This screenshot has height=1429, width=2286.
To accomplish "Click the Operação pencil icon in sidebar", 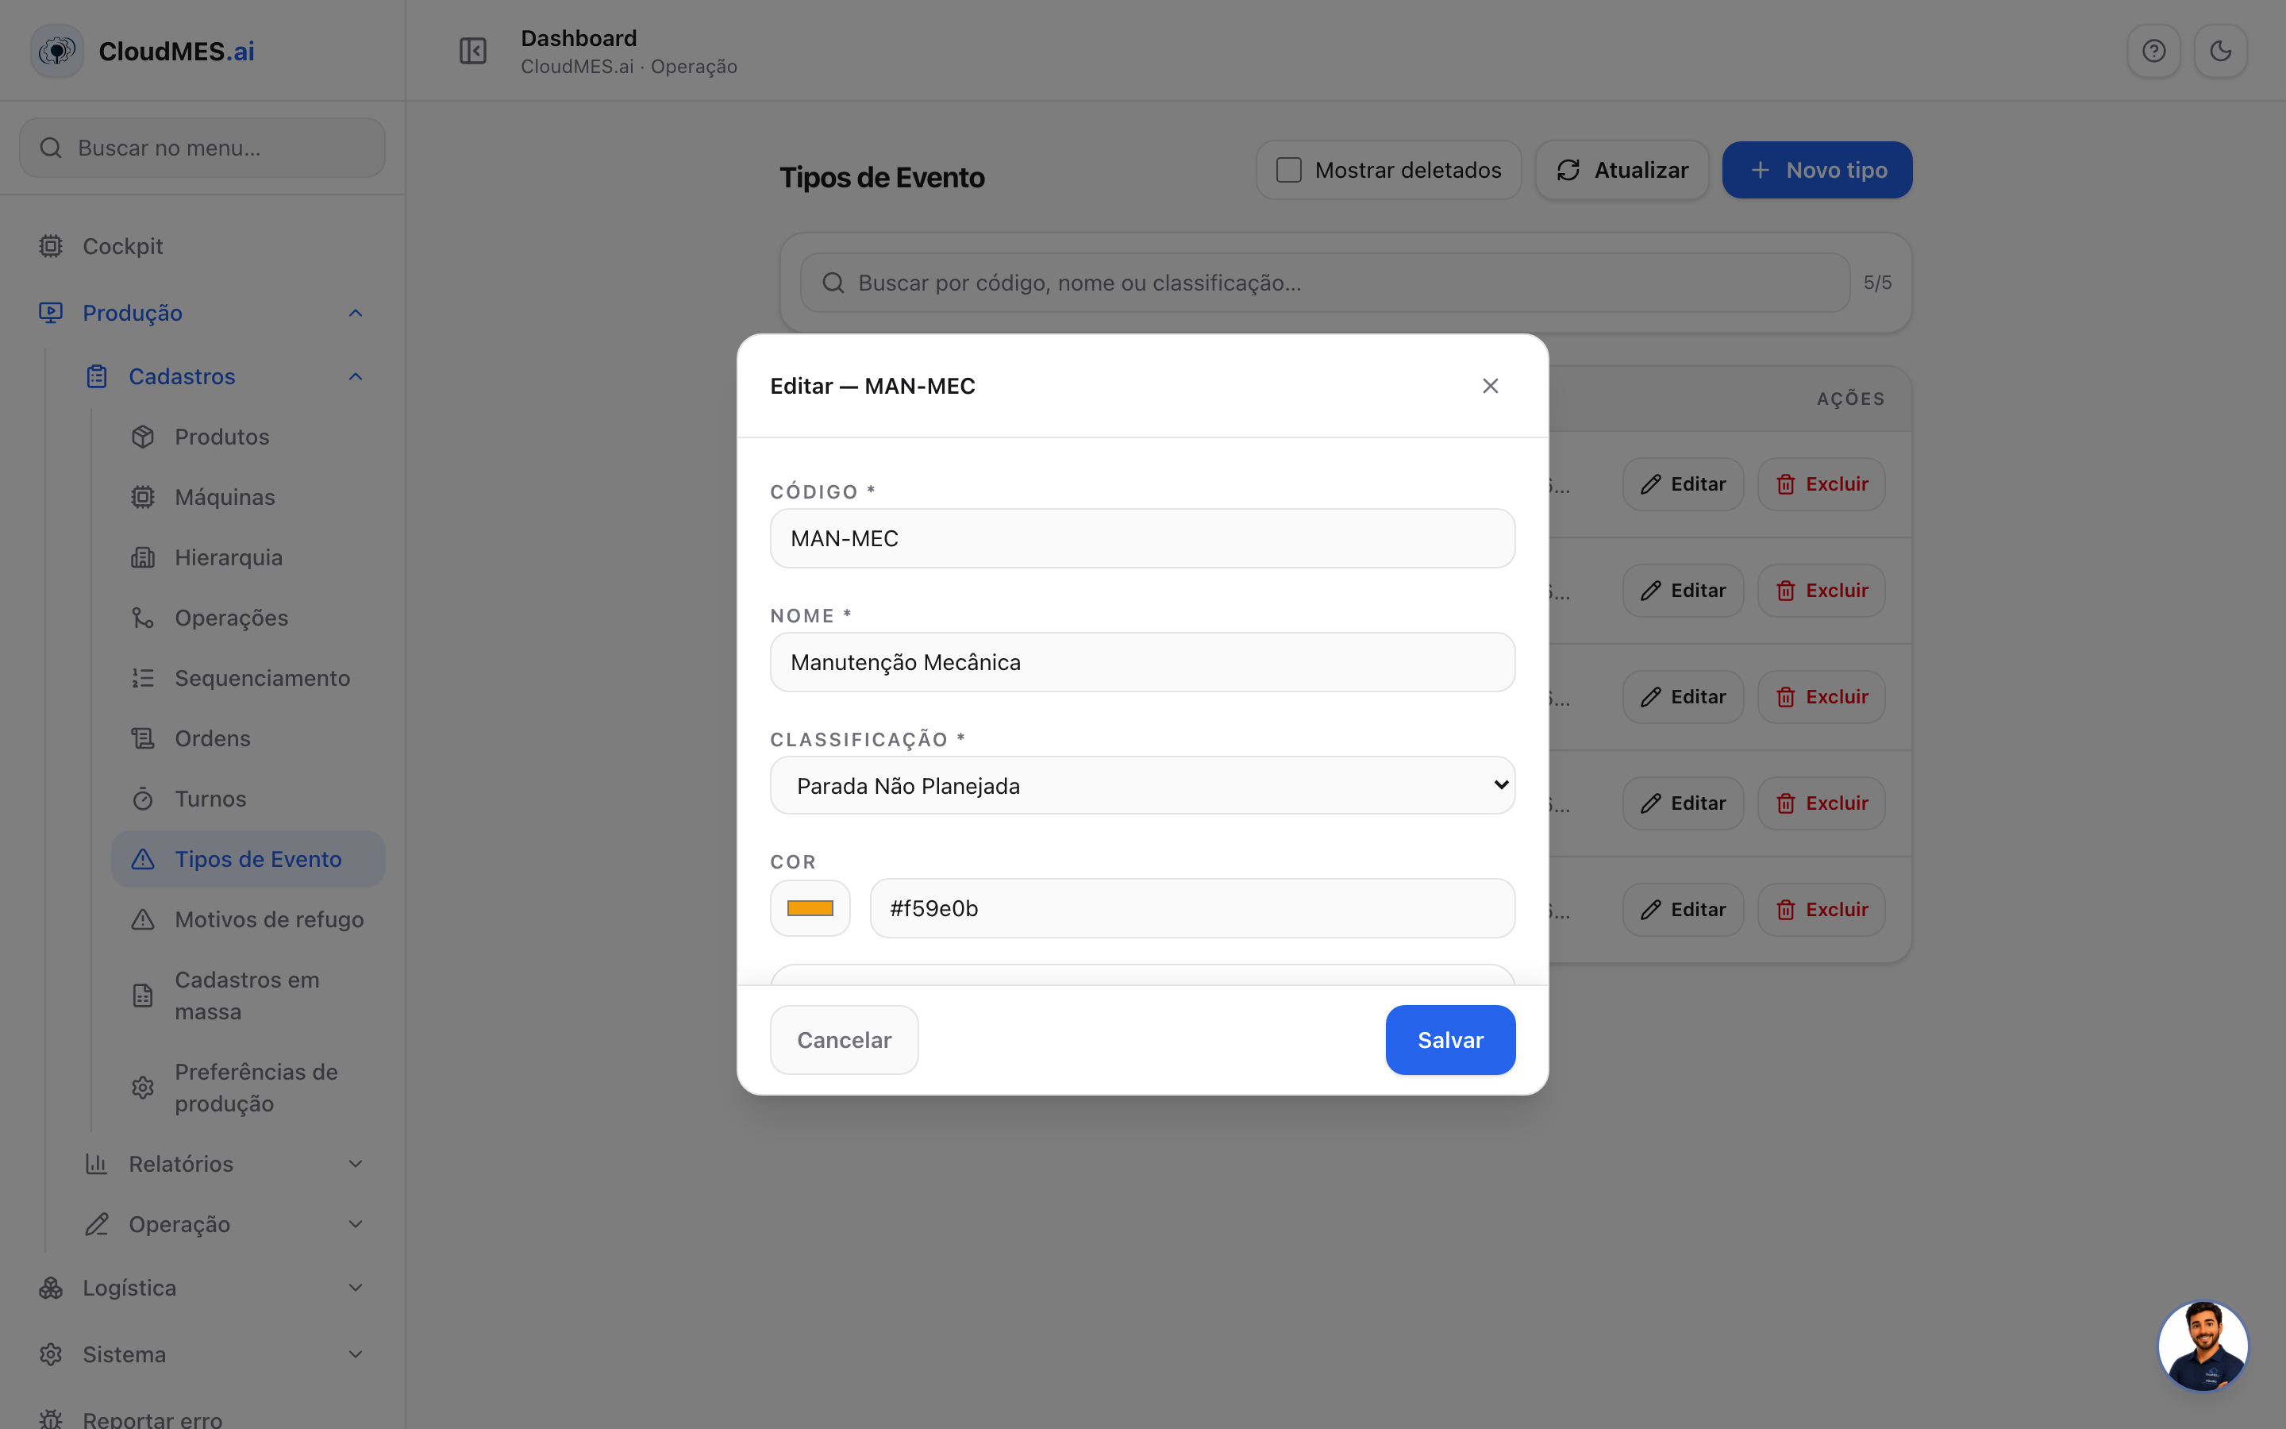I will (98, 1224).
